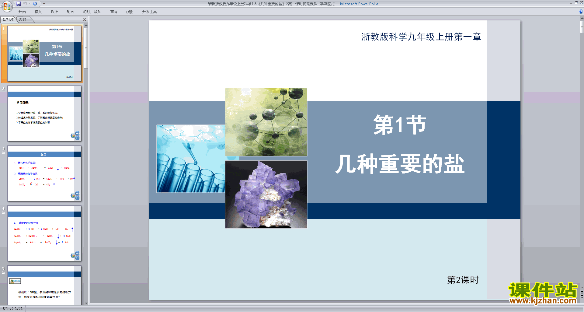Image resolution: width=584 pixels, height=312 pixels.
Task: Open the 设计 ribbon tab
Action: 54,12
